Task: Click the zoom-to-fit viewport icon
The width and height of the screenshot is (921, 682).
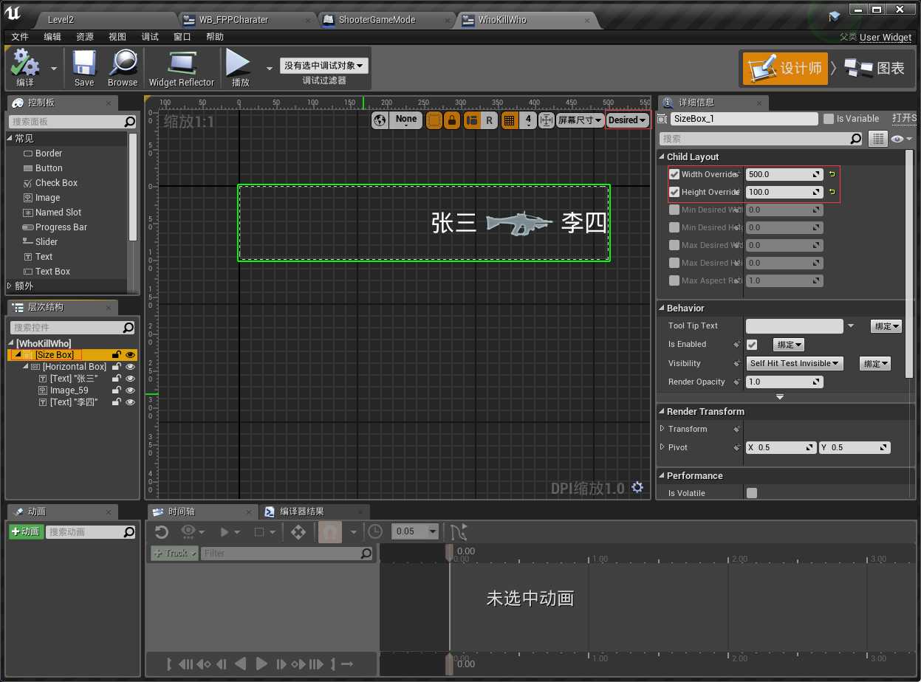Action: [547, 120]
